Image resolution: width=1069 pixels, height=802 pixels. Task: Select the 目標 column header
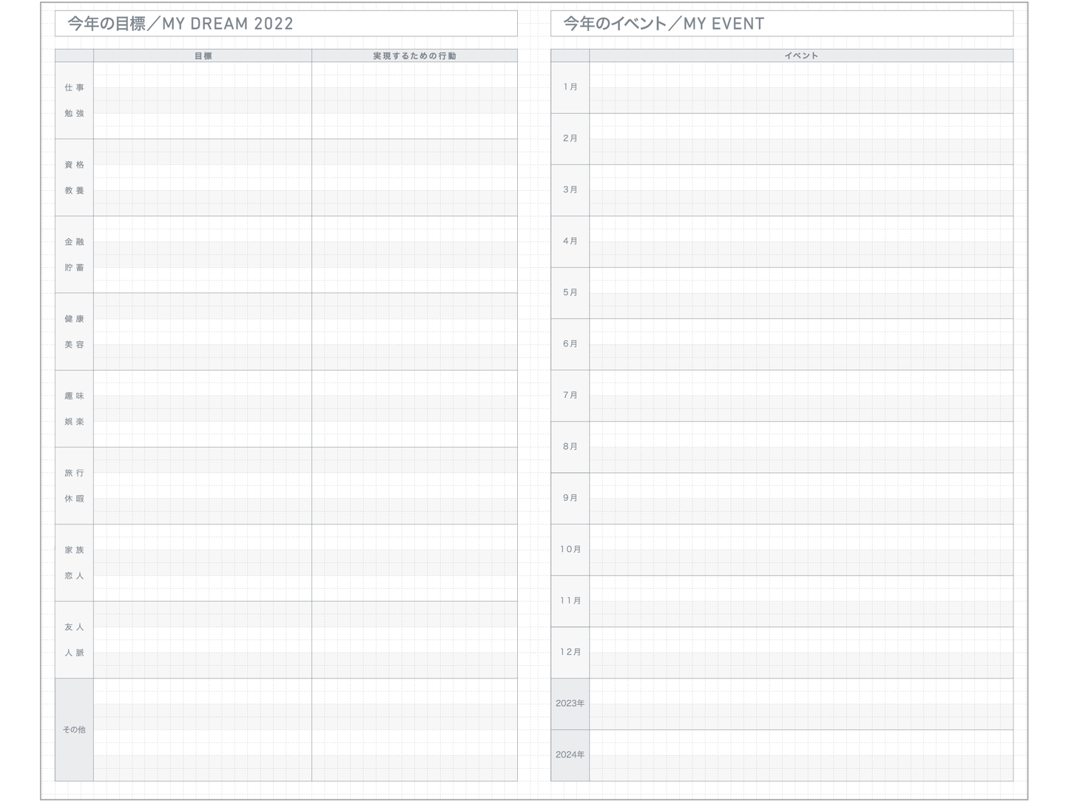(x=203, y=56)
